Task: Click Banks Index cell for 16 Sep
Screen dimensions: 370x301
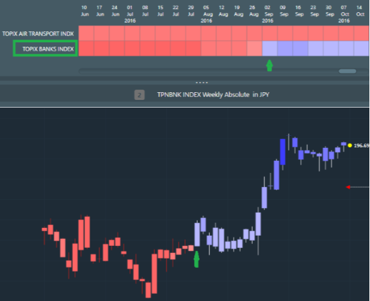Action: point(300,49)
